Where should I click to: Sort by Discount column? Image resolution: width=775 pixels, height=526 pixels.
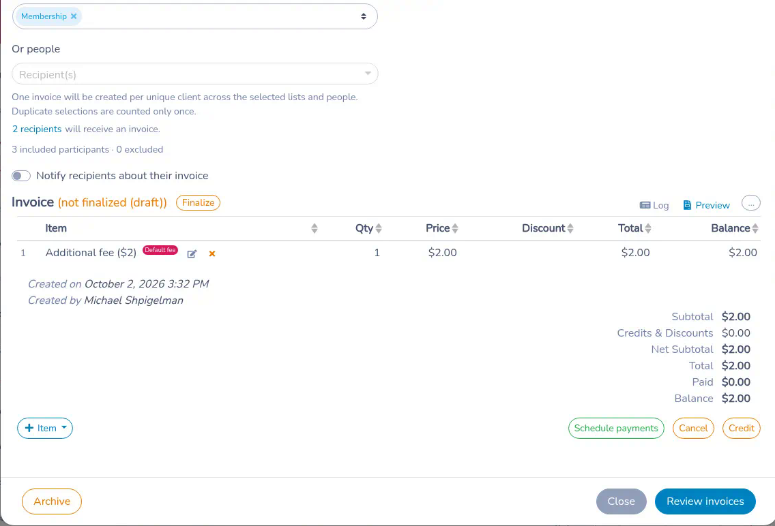point(570,228)
